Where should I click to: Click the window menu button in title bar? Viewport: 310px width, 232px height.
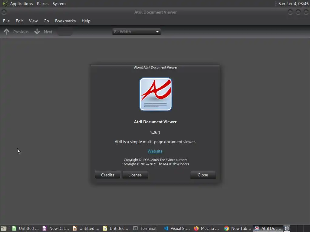(4, 12)
